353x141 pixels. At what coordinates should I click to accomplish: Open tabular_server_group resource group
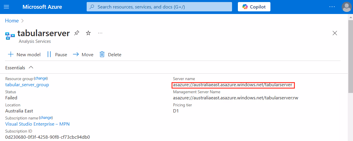[x=27, y=85]
